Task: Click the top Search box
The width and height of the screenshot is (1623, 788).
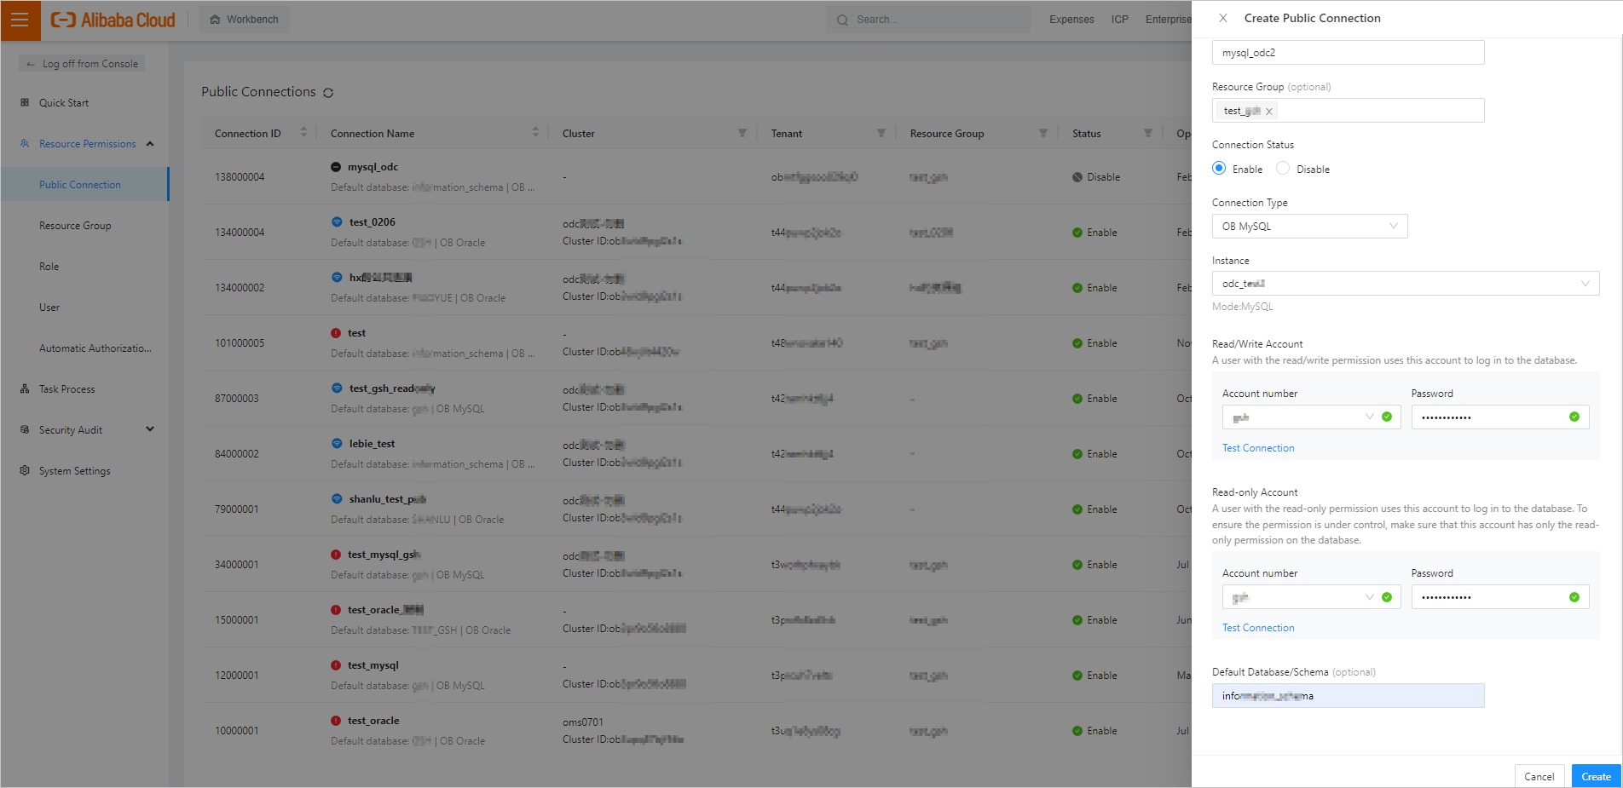Action: [928, 20]
